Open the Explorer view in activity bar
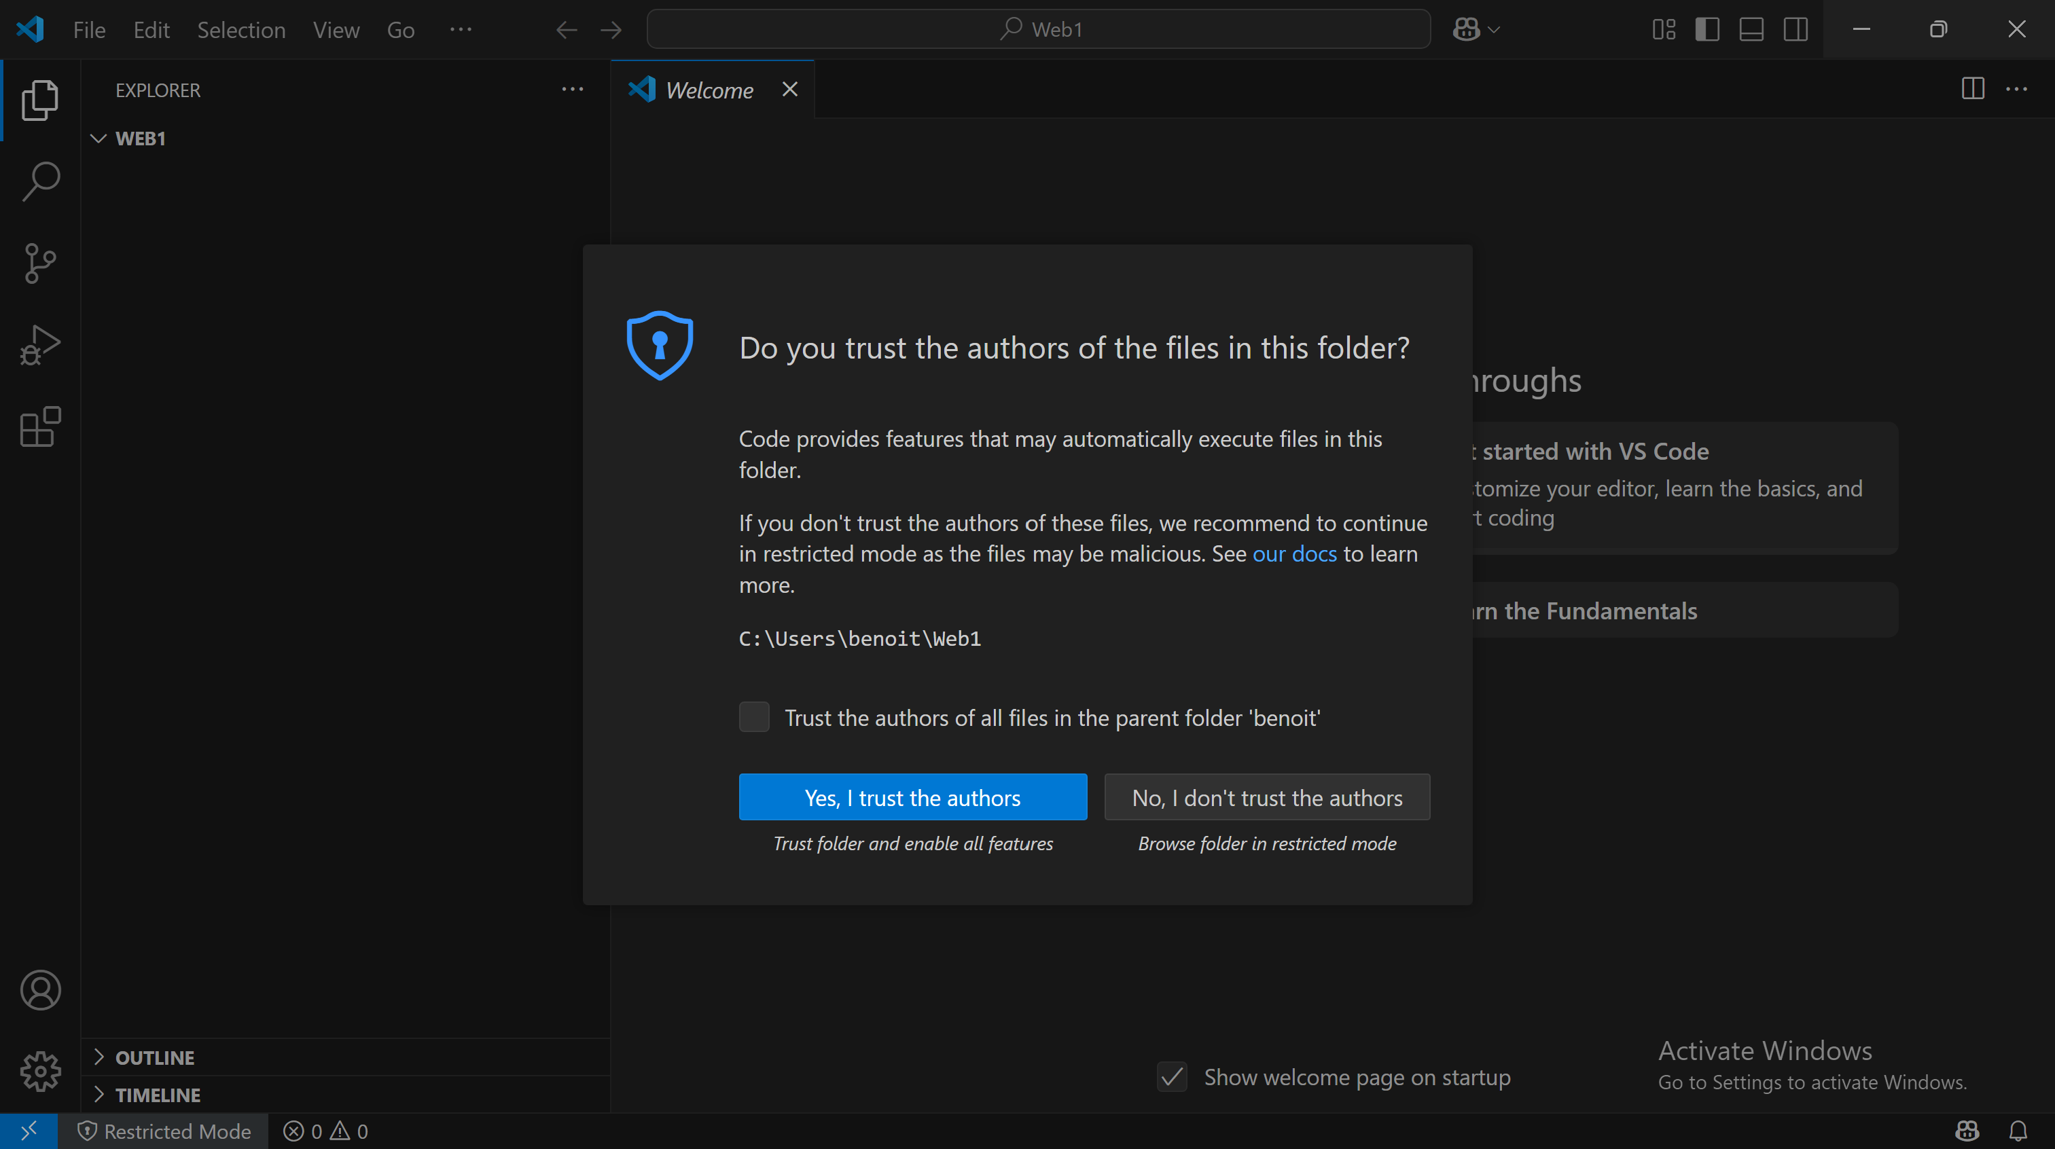This screenshot has height=1149, width=2055. [x=40, y=101]
